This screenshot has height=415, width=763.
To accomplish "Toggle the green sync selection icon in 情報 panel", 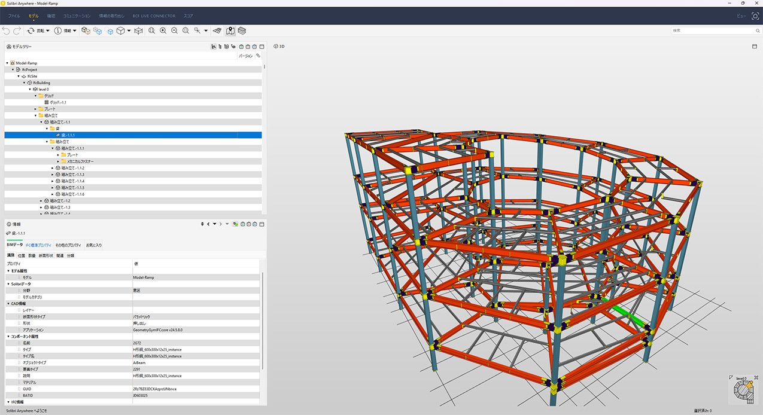I will pos(235,224).
